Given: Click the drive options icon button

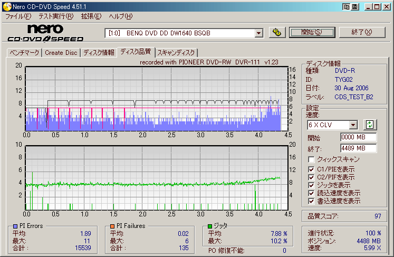Looking at the screenshot, I should pyautogui.click(x=277, y=32).
